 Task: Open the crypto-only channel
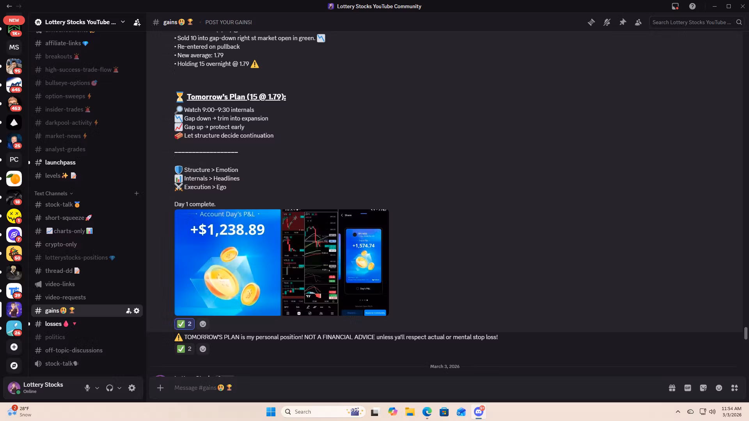click(87, 244)
